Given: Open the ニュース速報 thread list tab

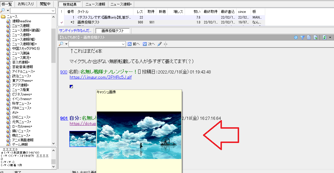Looking at the screenshot, I should [95, 4].
